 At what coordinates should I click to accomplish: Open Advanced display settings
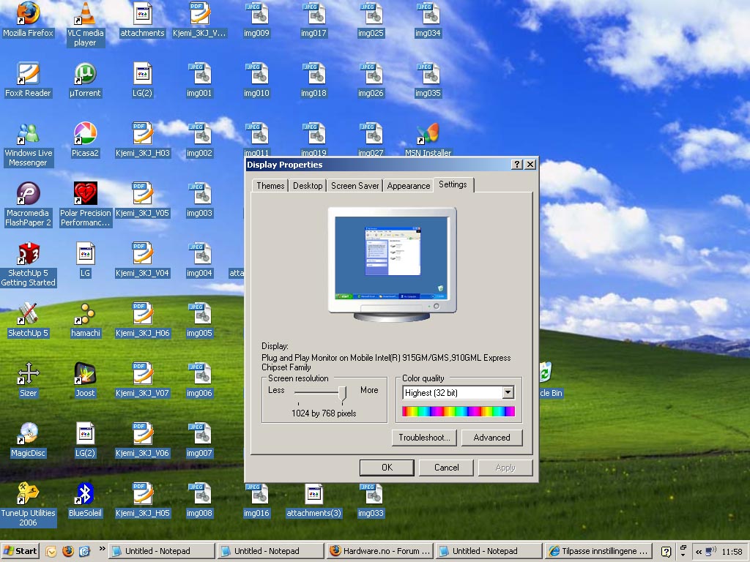(491, 438)
